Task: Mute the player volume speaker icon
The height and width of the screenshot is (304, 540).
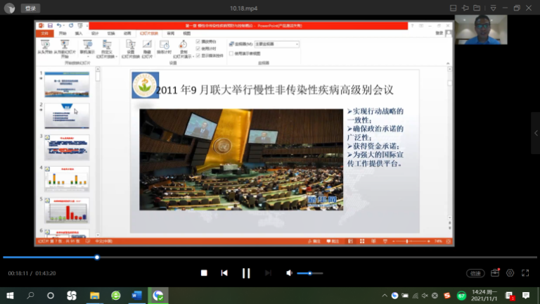Action: click(288, 273)
